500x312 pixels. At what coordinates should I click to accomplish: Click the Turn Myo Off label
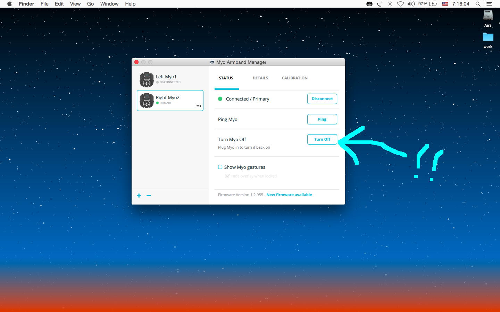[232, 139]
